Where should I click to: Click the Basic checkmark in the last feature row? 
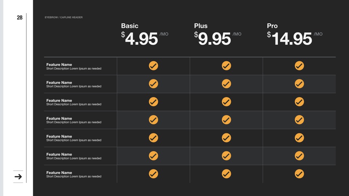153,174
